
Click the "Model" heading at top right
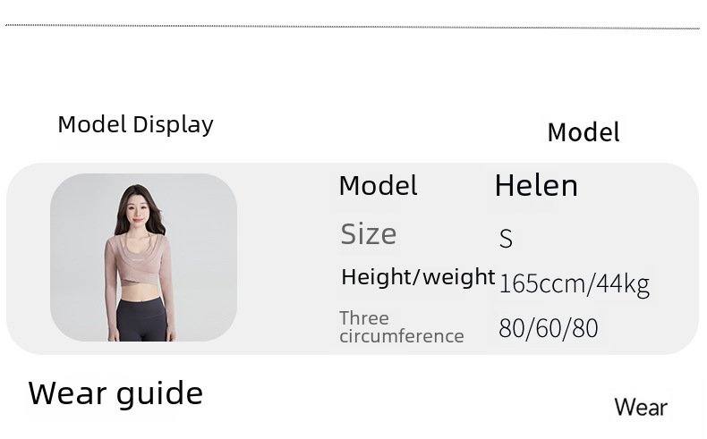click(x=583, y=132)
